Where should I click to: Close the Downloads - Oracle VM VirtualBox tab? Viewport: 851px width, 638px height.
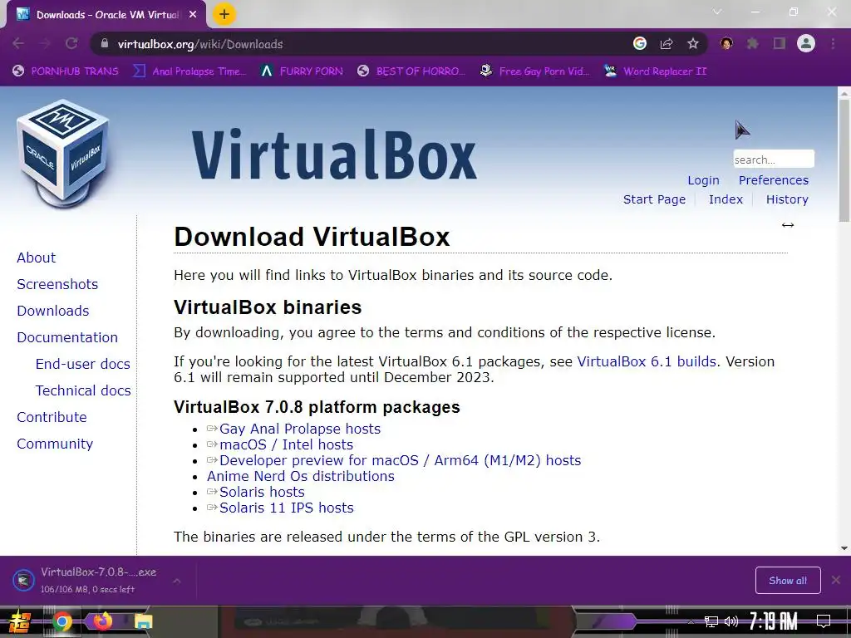(193, 15)
